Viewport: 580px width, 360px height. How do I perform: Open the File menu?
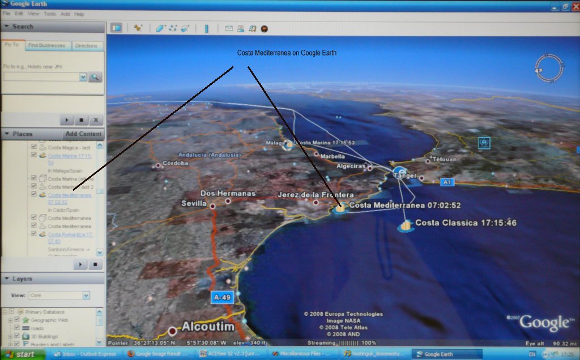click(x=7, y=14)
